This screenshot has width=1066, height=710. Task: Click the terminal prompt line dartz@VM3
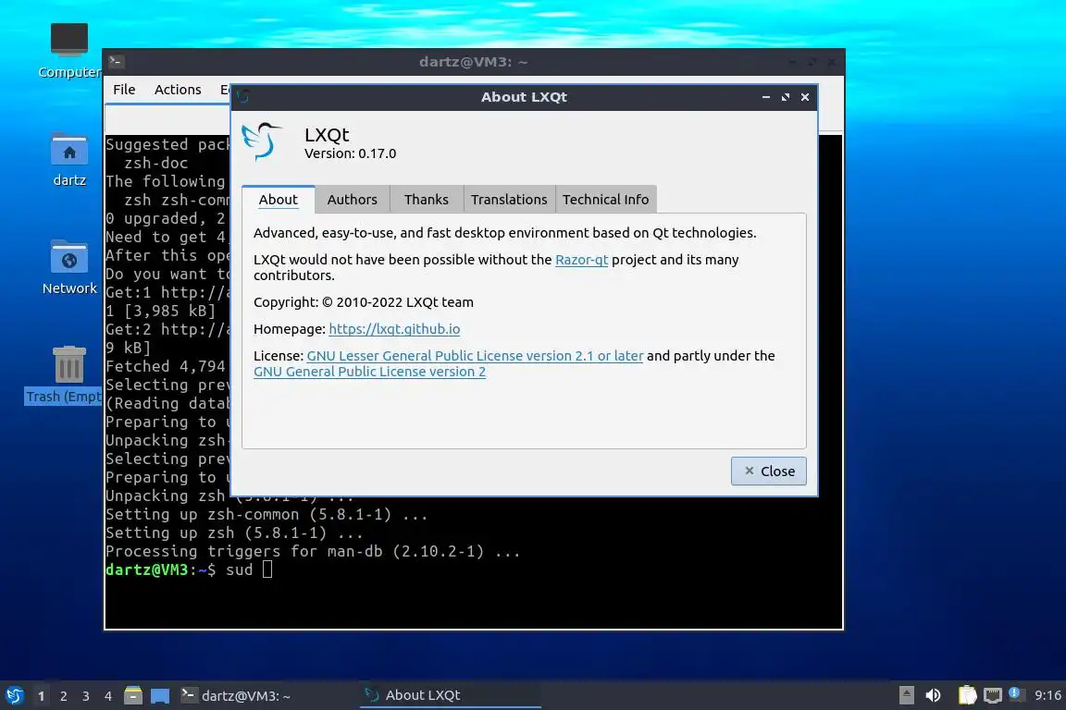click(189, 569)
